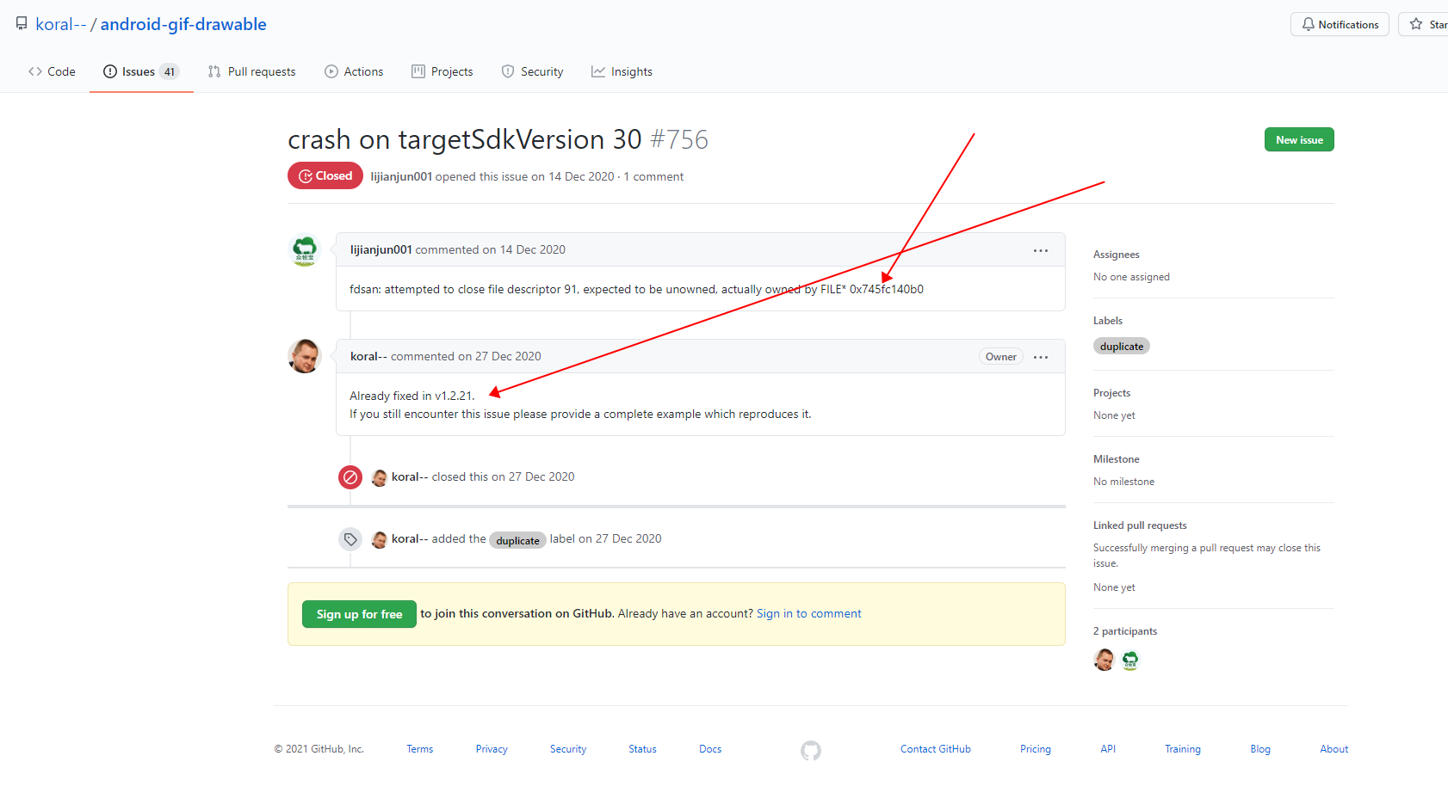Click lijianjun001 participant avatar in sidebar

coord(1130,660)
